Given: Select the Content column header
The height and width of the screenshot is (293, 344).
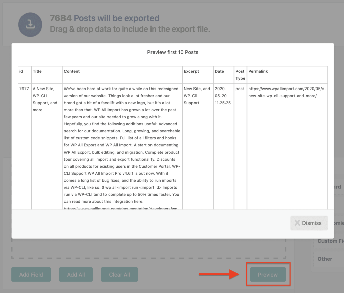Looking at the screenshot, I should [x=71, y=71].
